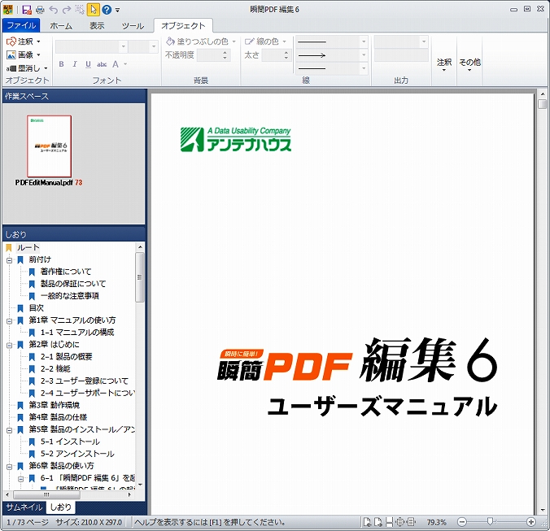Viewport: 550px width, 531px height.
Task: Open help with the blue question mark icon
Action: [107, 10]
